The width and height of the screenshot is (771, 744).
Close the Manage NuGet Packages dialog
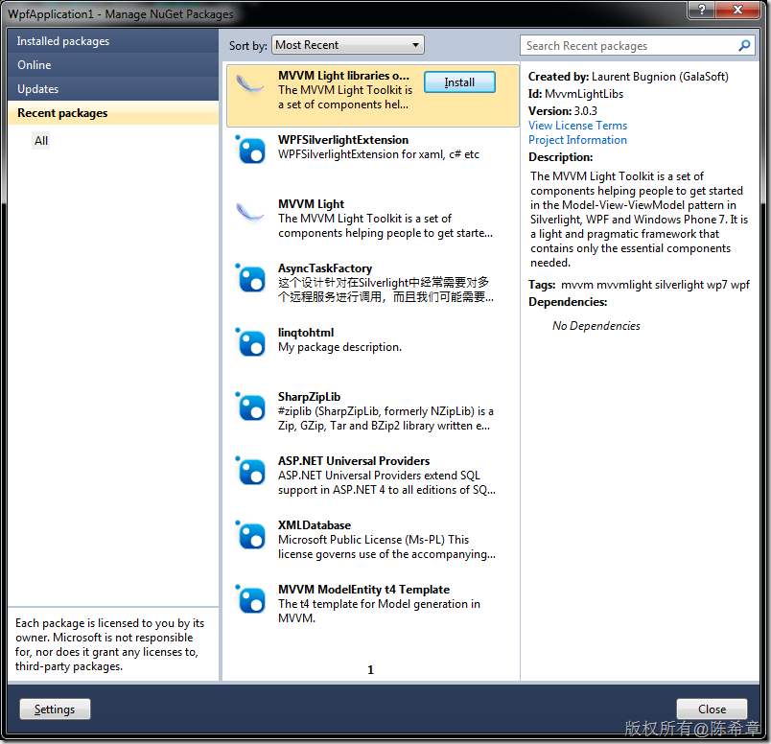pyautogui.click(x=712, y=709)
